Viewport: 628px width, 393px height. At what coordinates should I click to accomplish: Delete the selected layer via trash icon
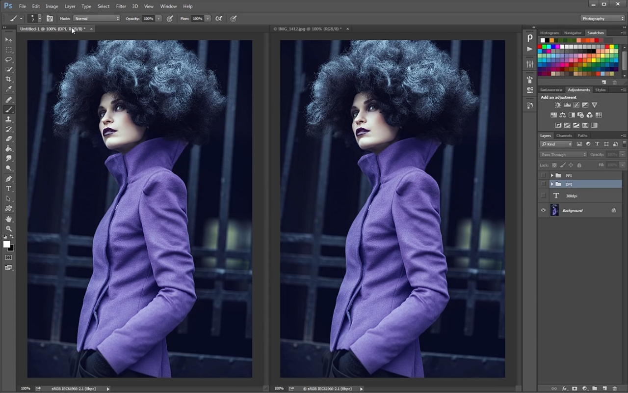tap(615, 389)
